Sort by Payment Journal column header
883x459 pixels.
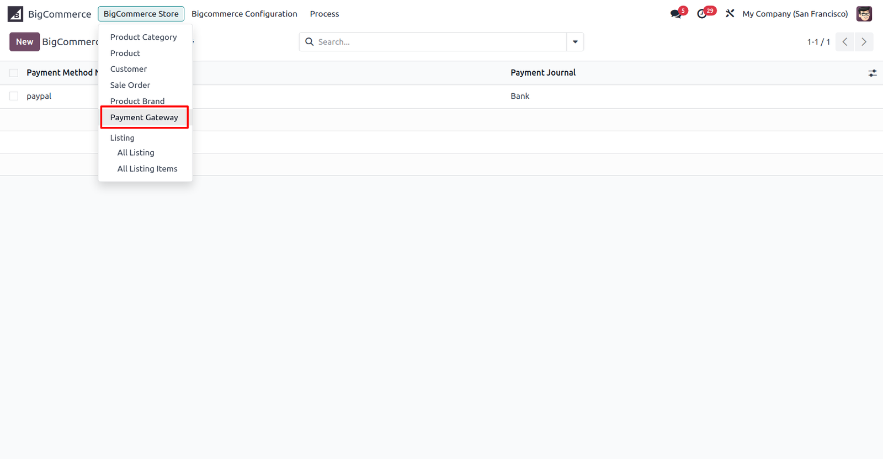pyautogui.click(x=543, y=73)
